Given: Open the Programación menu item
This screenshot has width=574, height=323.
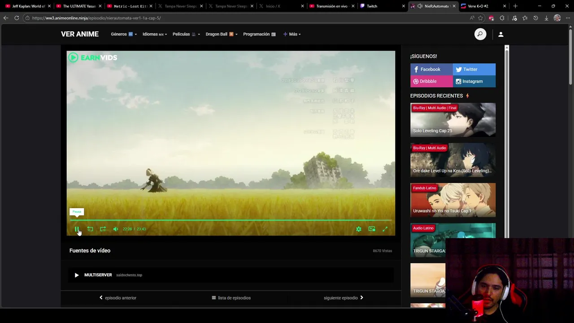Looking at the screenshot, I should click(259, 34).
